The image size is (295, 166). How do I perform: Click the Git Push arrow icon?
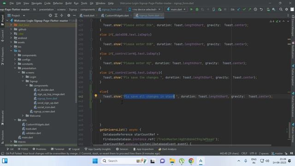tap(250, 9)
